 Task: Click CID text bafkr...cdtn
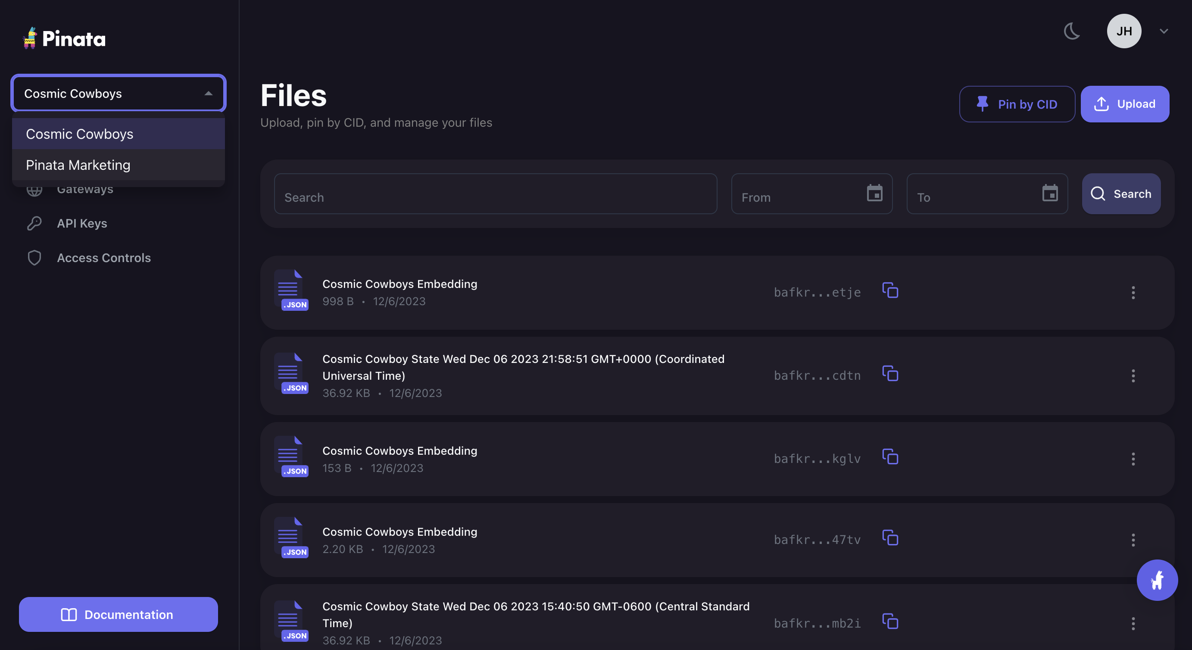pos(817,375)
